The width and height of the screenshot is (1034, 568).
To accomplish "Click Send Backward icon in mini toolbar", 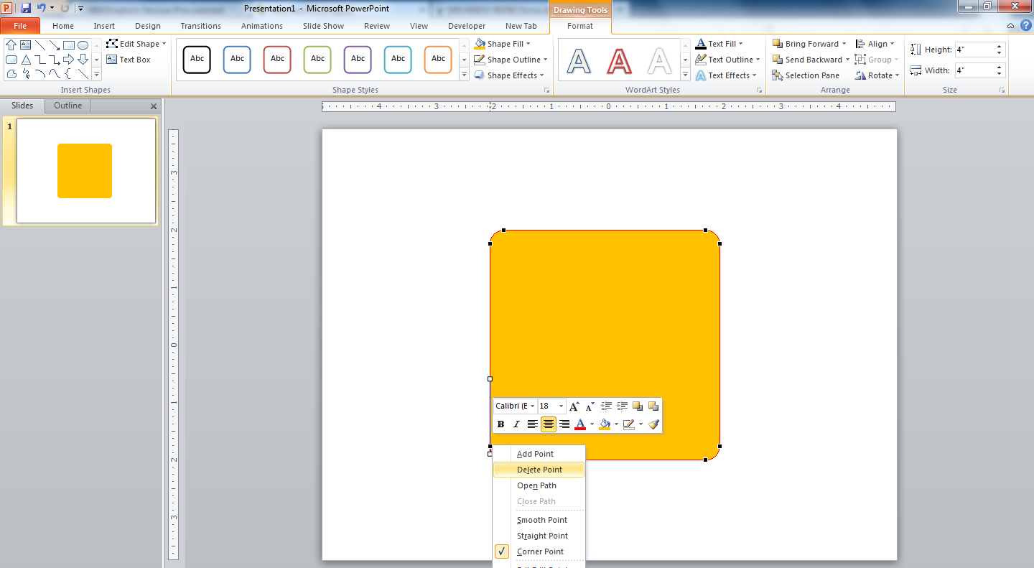I will click(653, 406).
